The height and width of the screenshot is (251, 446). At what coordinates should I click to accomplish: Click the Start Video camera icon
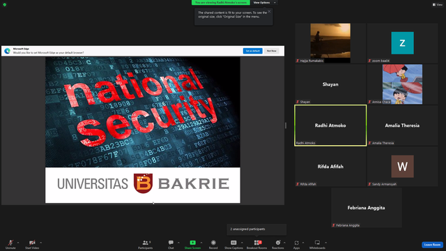[x=32, y=243]
